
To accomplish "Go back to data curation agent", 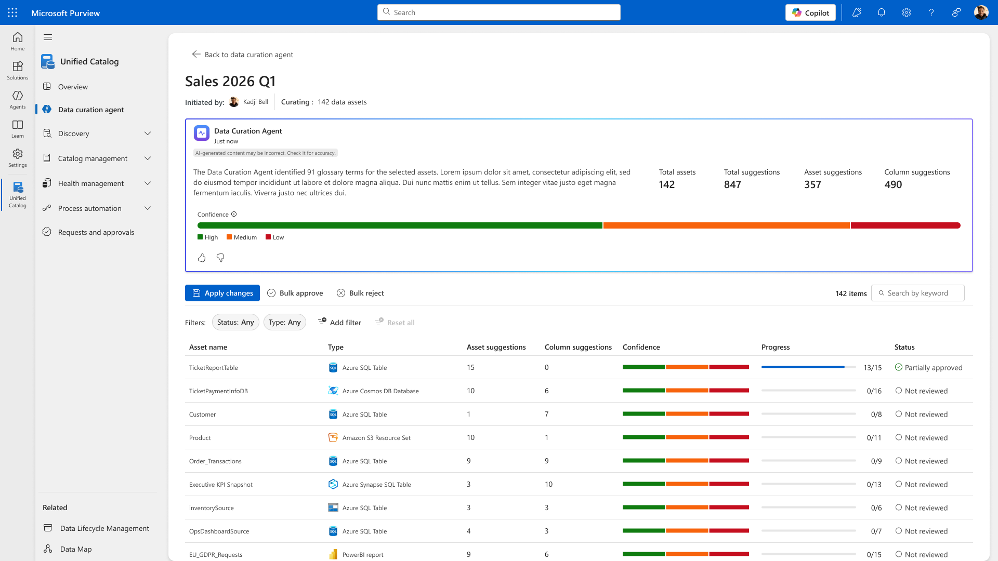I will coord(242,55).
